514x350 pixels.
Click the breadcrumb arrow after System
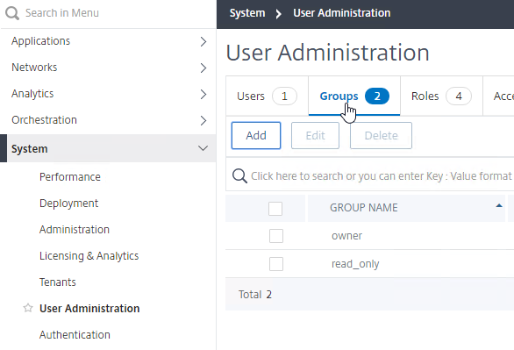point(279,14)
